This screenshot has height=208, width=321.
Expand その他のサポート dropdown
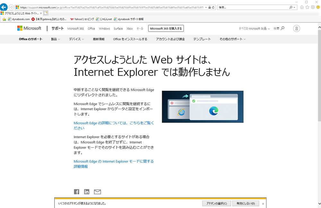coord(232,39)
